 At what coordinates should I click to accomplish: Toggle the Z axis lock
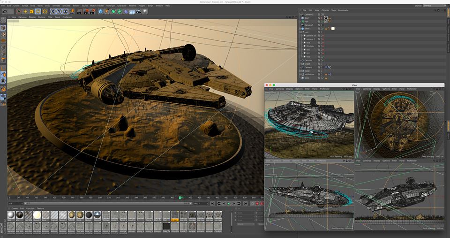coord(66,11)
